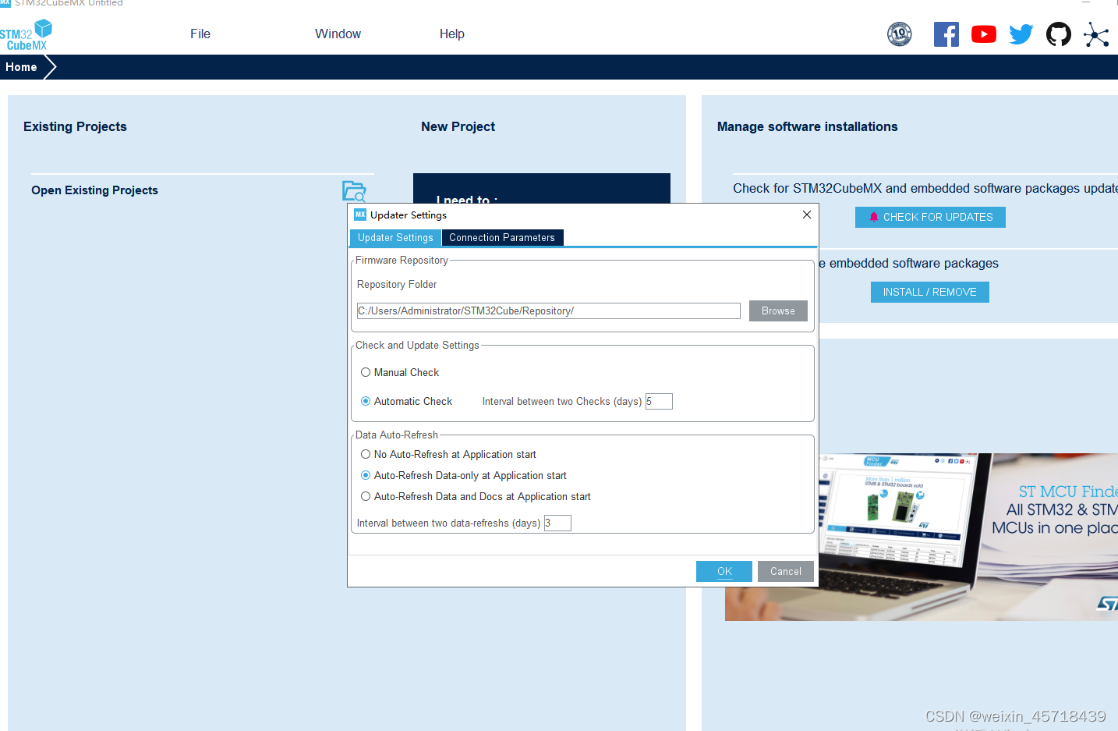
Task: Switch to Connection Parameters tab
Action: tap(502, 238)
